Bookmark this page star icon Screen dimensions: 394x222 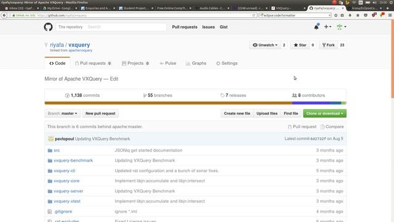[x=336, y=15]
